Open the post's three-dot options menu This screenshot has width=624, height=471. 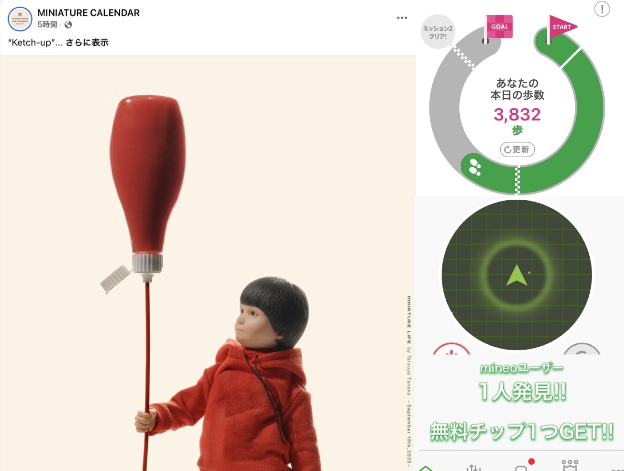pos(402,18)
